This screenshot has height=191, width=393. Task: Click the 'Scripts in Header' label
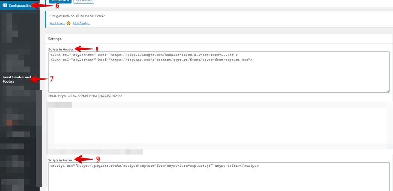click(x=61, y=49)
